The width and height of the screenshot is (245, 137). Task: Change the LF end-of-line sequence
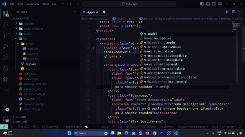coord(113,127)
